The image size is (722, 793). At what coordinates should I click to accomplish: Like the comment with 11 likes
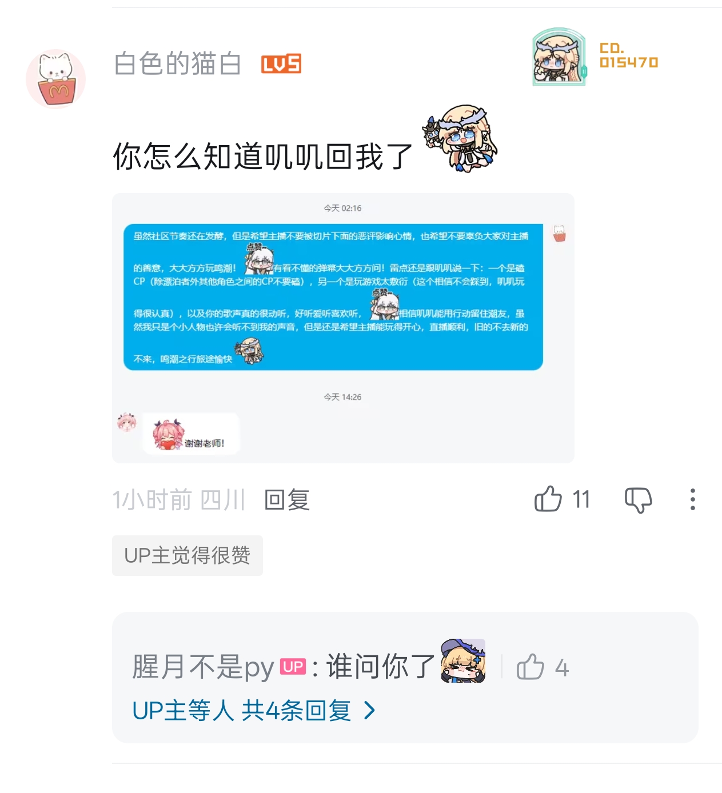point(548,499)
